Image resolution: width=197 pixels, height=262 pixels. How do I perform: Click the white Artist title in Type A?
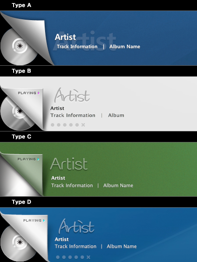point(65,37)
